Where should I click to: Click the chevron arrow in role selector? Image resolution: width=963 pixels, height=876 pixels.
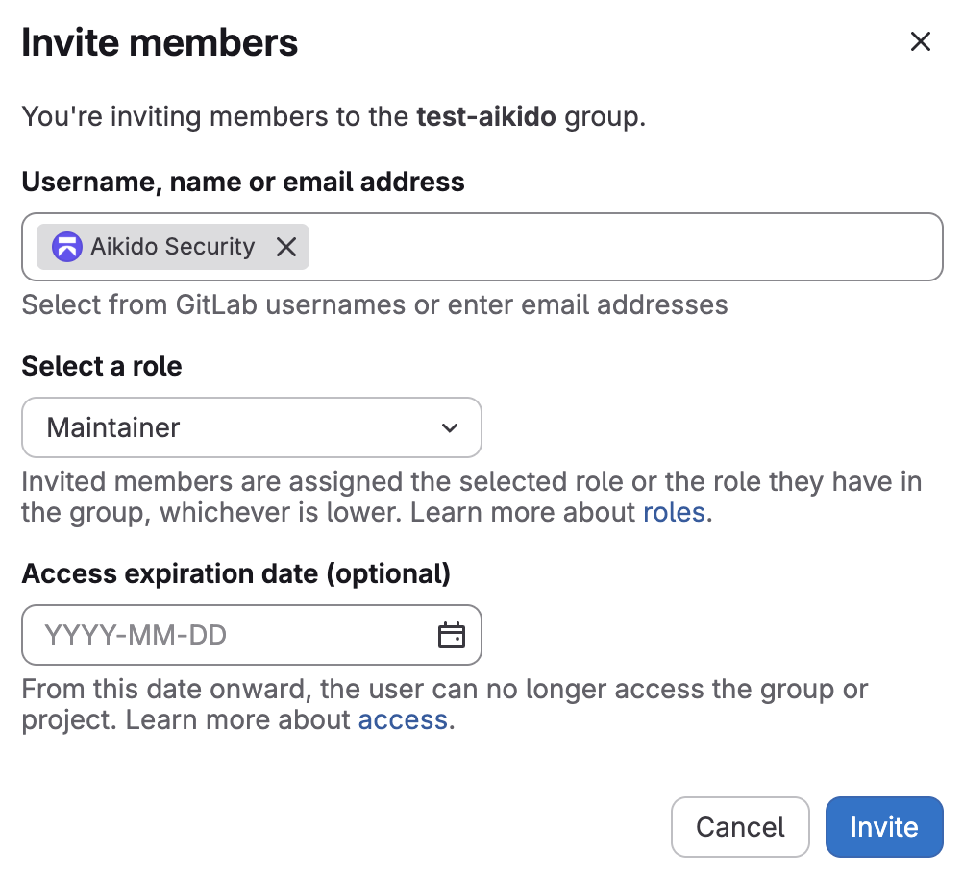pyautogui.click(x=449, y=427)
